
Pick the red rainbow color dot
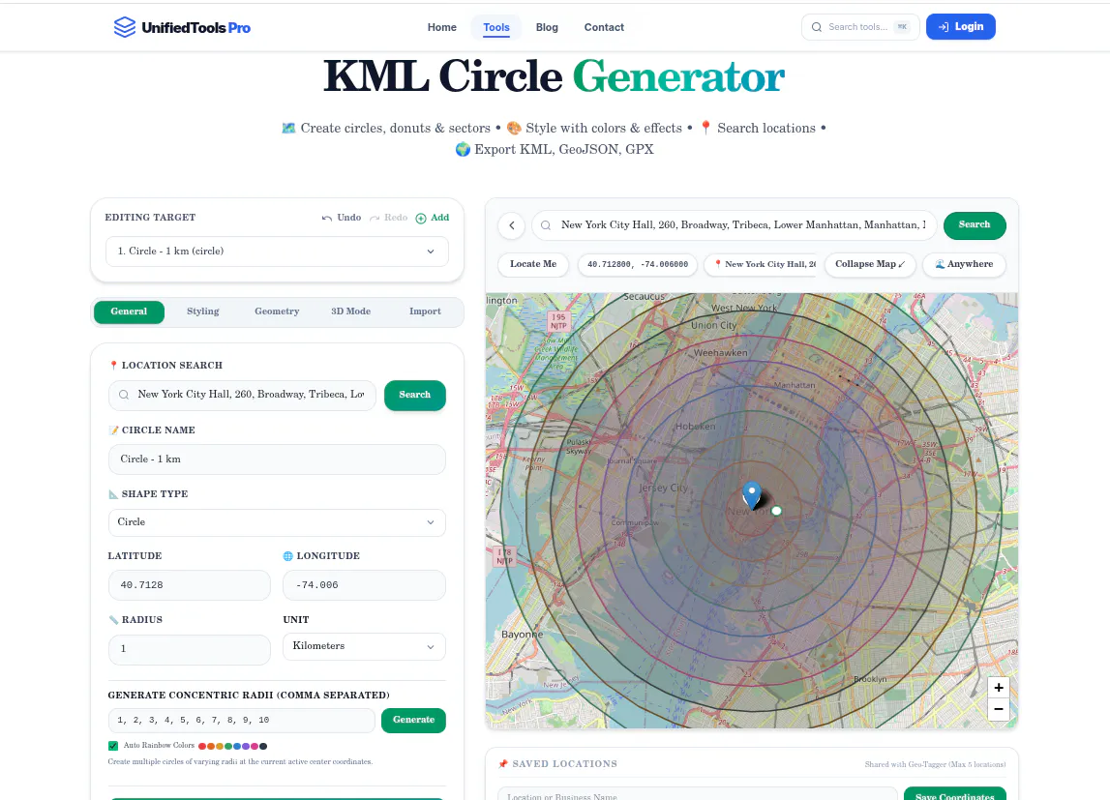coord(201,746)
